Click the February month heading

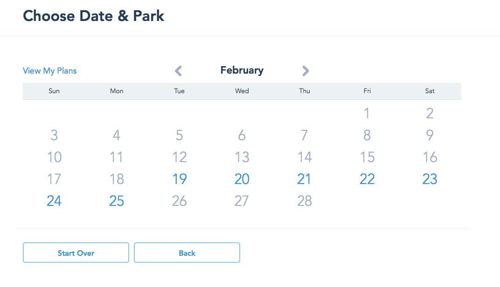[242, 70]
